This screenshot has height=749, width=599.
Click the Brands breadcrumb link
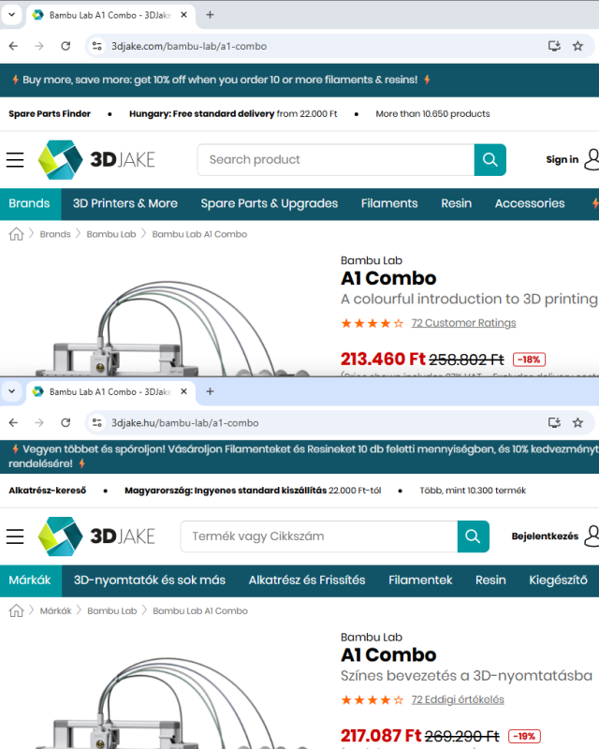55,234
